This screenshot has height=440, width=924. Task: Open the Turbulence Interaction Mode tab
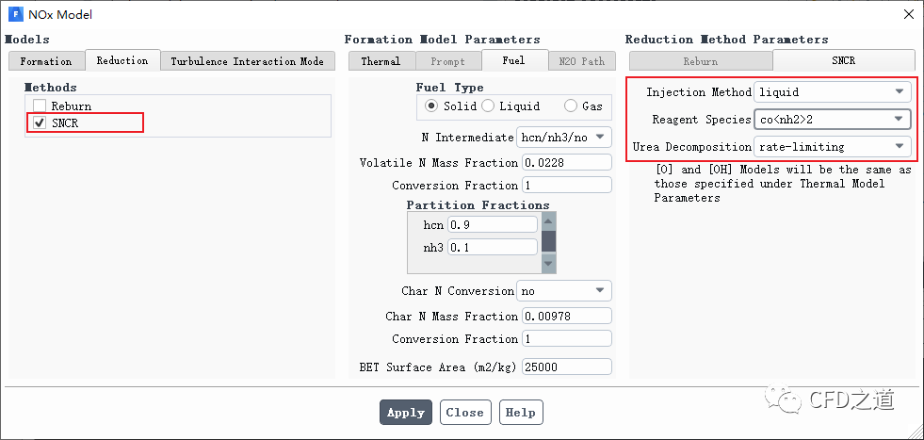247,61
